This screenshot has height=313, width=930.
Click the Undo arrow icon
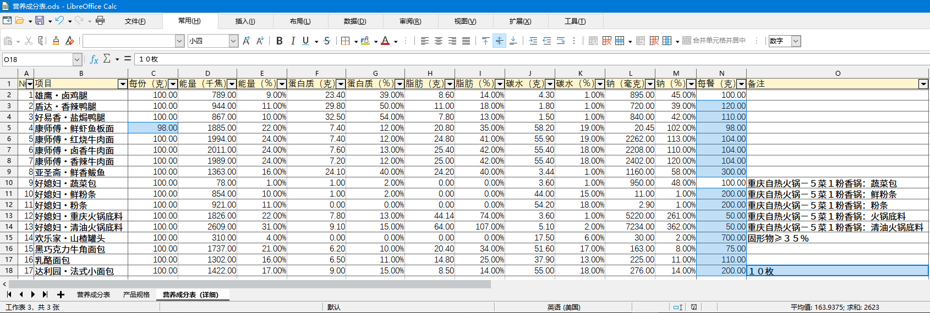pyautogui.click(x=59, y=21)
